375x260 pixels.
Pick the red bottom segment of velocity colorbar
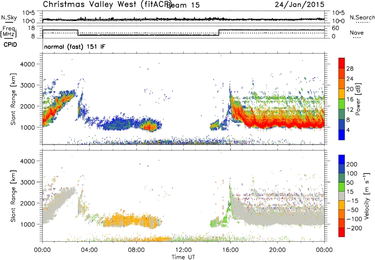342,232
